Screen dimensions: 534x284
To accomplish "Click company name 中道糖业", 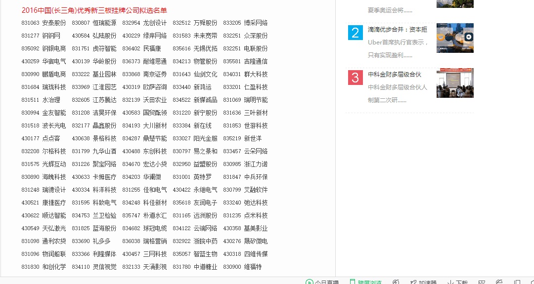I will pos(205,267).
